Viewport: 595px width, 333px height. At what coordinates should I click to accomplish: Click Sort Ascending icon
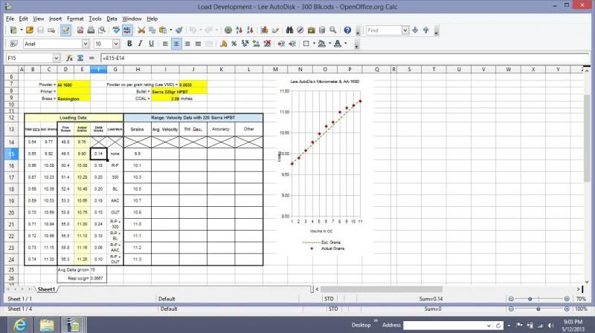coord(239,30)
